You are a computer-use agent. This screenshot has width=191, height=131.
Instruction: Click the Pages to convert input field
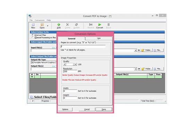pos(83,47)
